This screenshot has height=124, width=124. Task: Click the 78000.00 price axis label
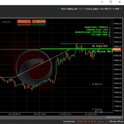[x=117, y=88]
